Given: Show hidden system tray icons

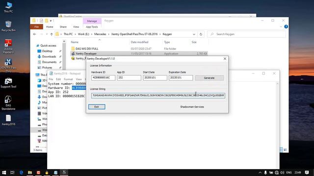Looking at the screenshot, I should coord(260,173).
